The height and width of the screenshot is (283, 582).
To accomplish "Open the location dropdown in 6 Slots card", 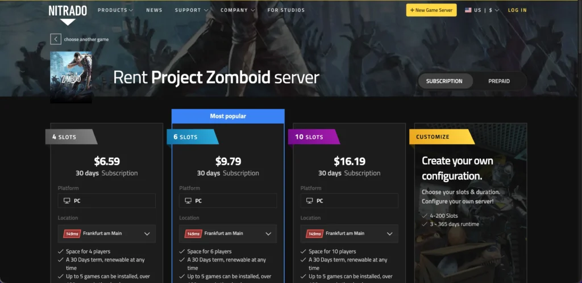I will 228,234.
